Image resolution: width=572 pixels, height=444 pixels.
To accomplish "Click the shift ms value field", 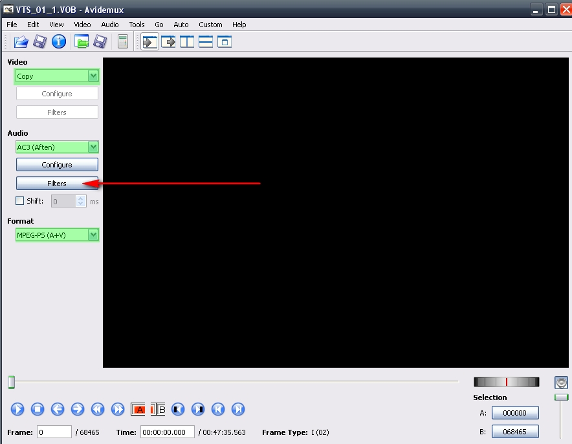I will tap(64, 202).
